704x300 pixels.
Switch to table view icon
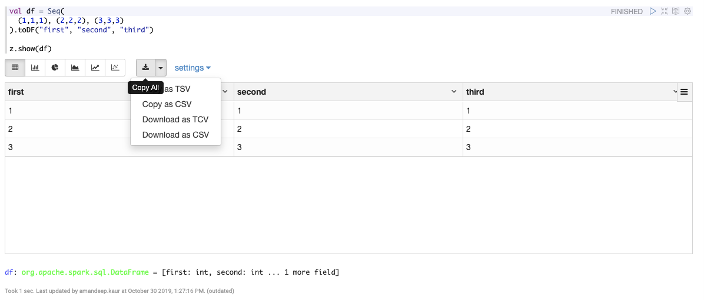pyautogui.click(x=15, y=68)
